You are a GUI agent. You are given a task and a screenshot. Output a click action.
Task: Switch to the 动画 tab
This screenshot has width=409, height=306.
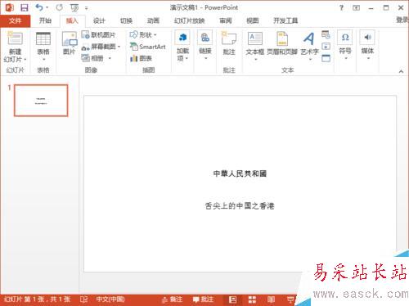click(x=153, y=20)
